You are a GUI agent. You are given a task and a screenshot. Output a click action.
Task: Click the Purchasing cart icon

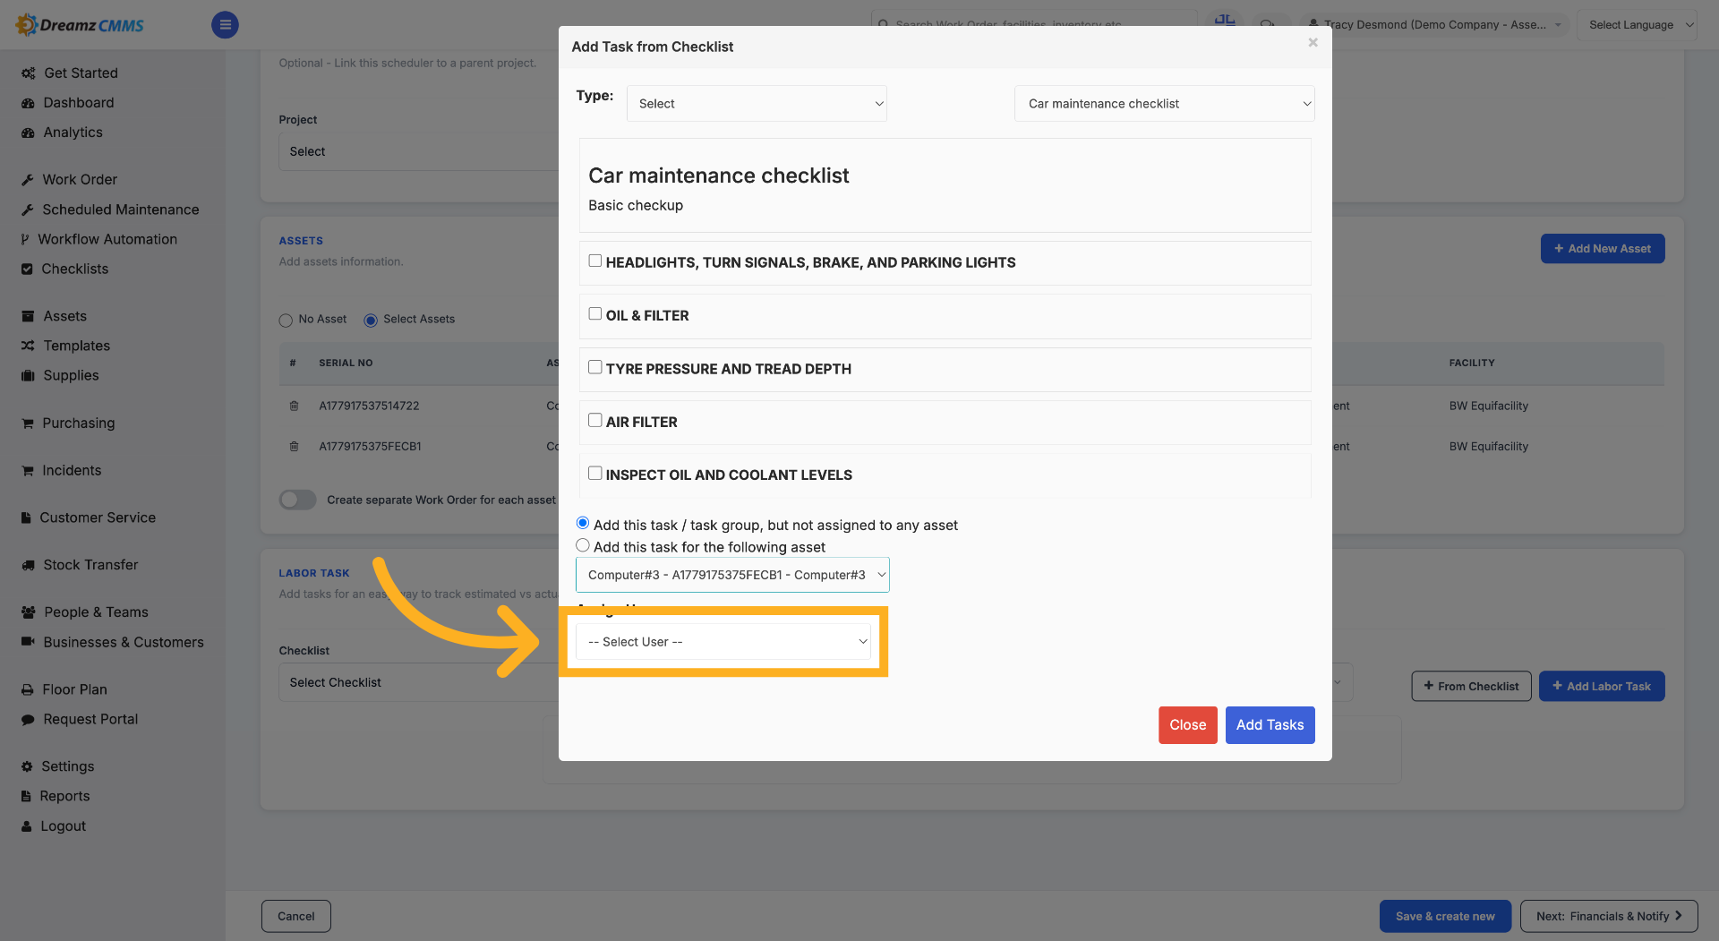28,423
